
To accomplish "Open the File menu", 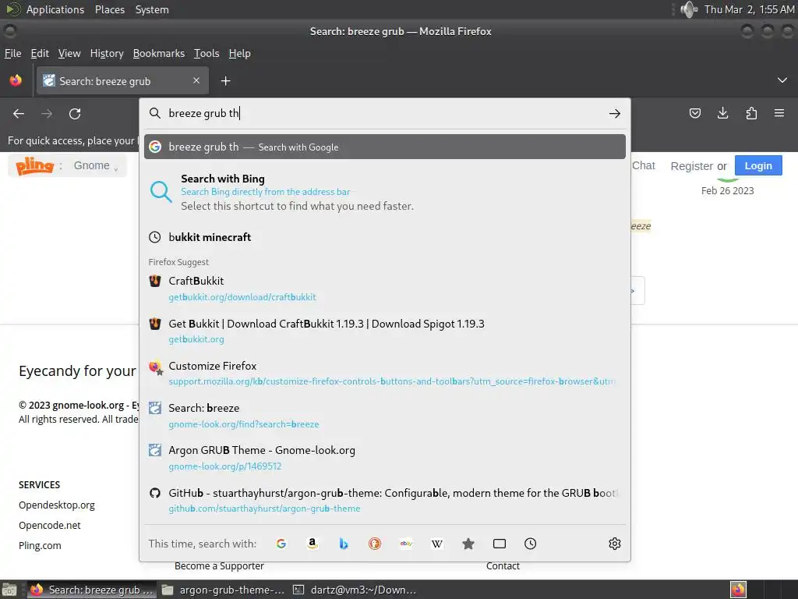I will (12, 54).
